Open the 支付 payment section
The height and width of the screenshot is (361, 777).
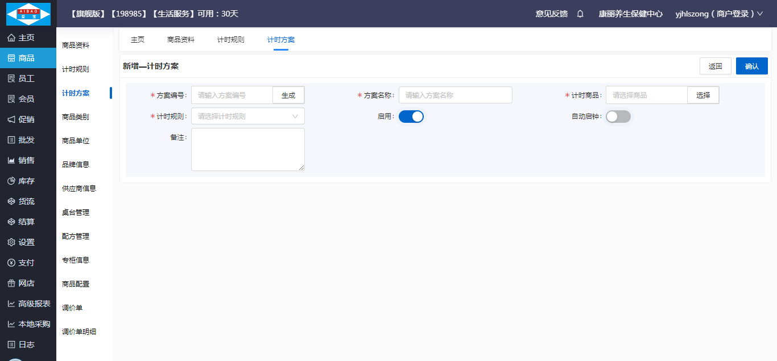[28, 263]
